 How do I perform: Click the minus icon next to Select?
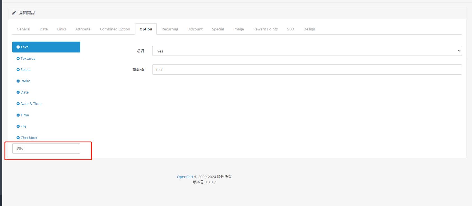[x=18, y=70]
